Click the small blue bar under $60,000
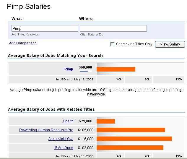The image size is (187, 159). point(84,71)
